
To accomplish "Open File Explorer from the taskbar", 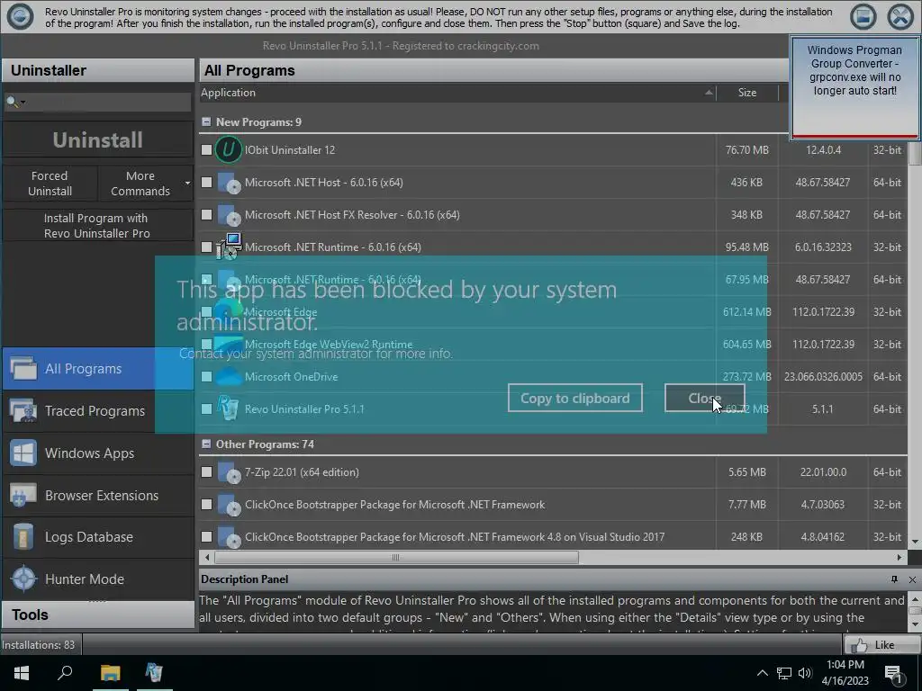I will click(x=110, y=673).
